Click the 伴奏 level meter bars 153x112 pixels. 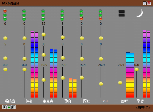34,64
